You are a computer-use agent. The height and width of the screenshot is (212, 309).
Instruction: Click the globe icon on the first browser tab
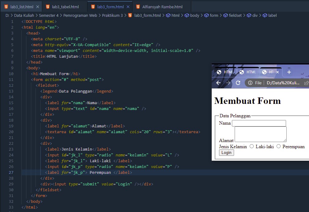coord(219,72)
